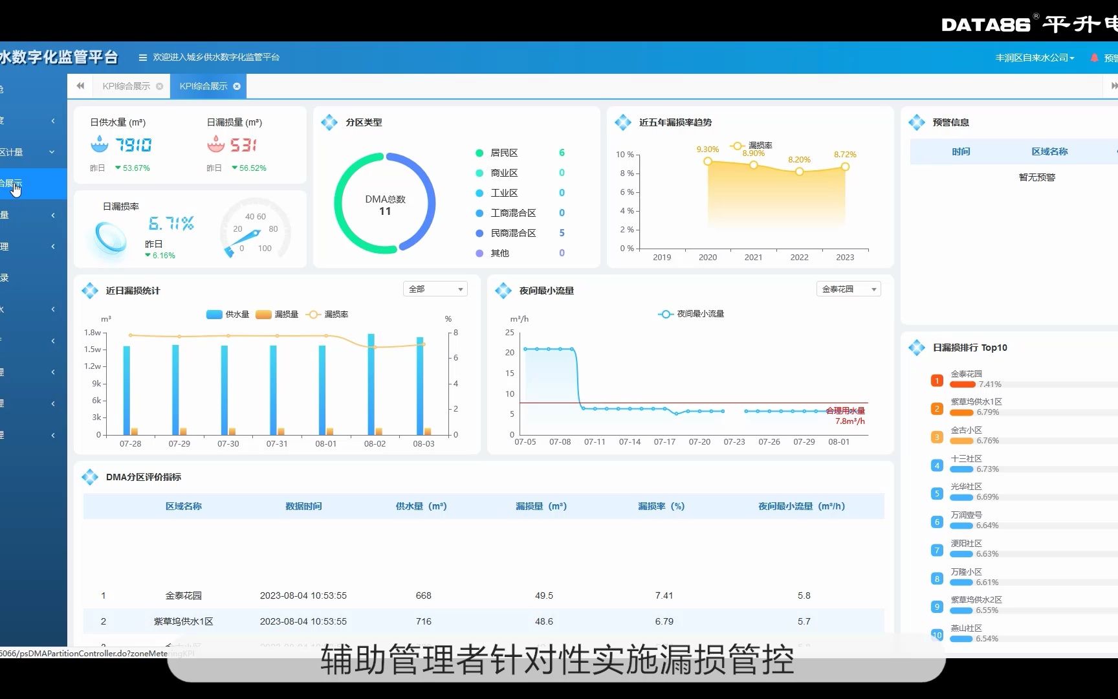Click 金泰花园 progress bar in Top10 ranking
Image resolution: width=1118 pixels, height=699 pixels.
click(x=963, y=384)
